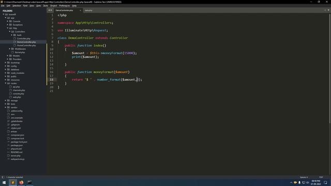This screenshot has height=186, width=331.
Task: Open Controller.php in sidebar
Action: coord(23,38)
